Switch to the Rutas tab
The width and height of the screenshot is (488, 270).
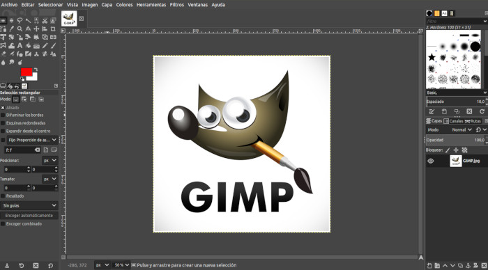473,121
